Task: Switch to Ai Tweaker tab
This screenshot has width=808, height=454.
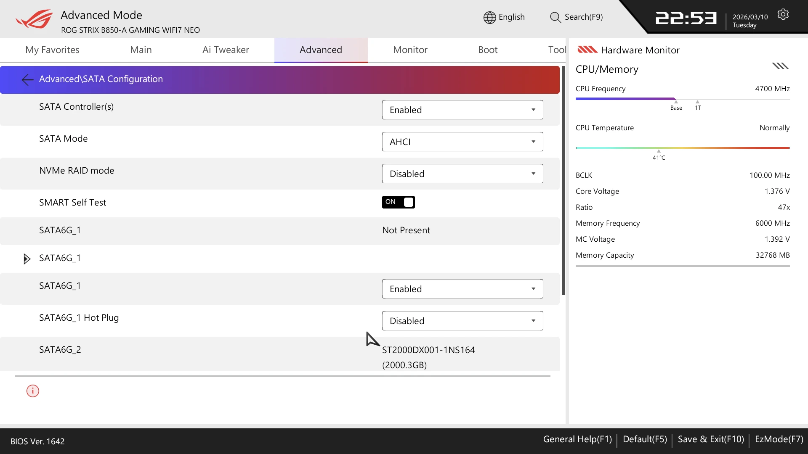Action: [x=226, y=50]
